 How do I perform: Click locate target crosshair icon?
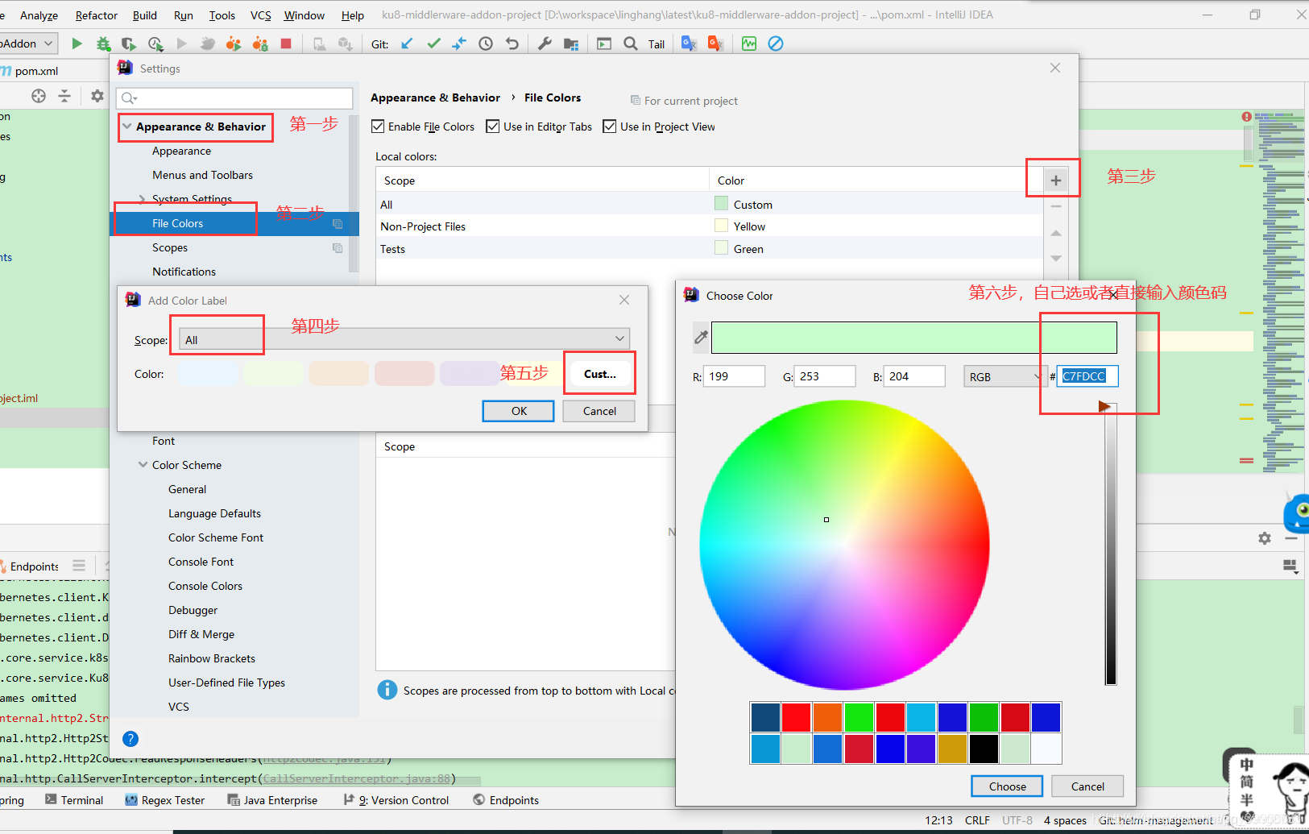(39, 96)
